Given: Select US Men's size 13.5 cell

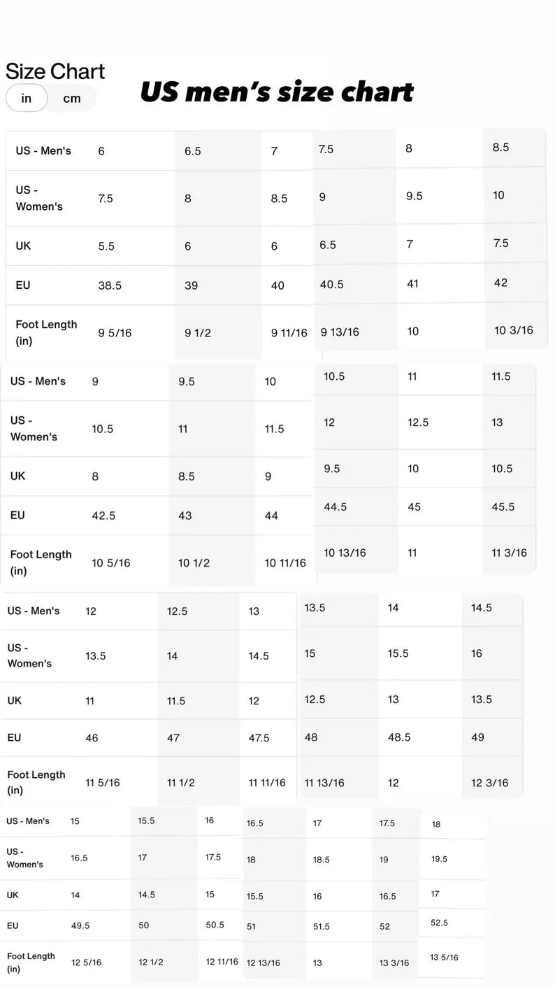Looking at the screenshot, I should [338, 608].
